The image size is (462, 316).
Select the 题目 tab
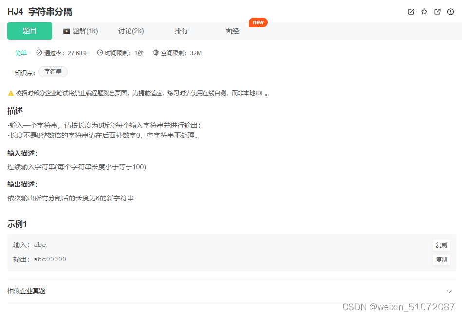[30, 31]
